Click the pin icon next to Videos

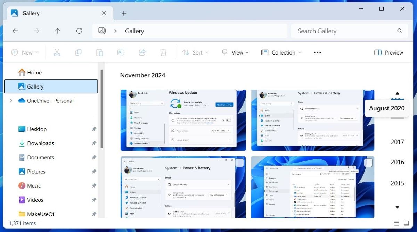94,200
